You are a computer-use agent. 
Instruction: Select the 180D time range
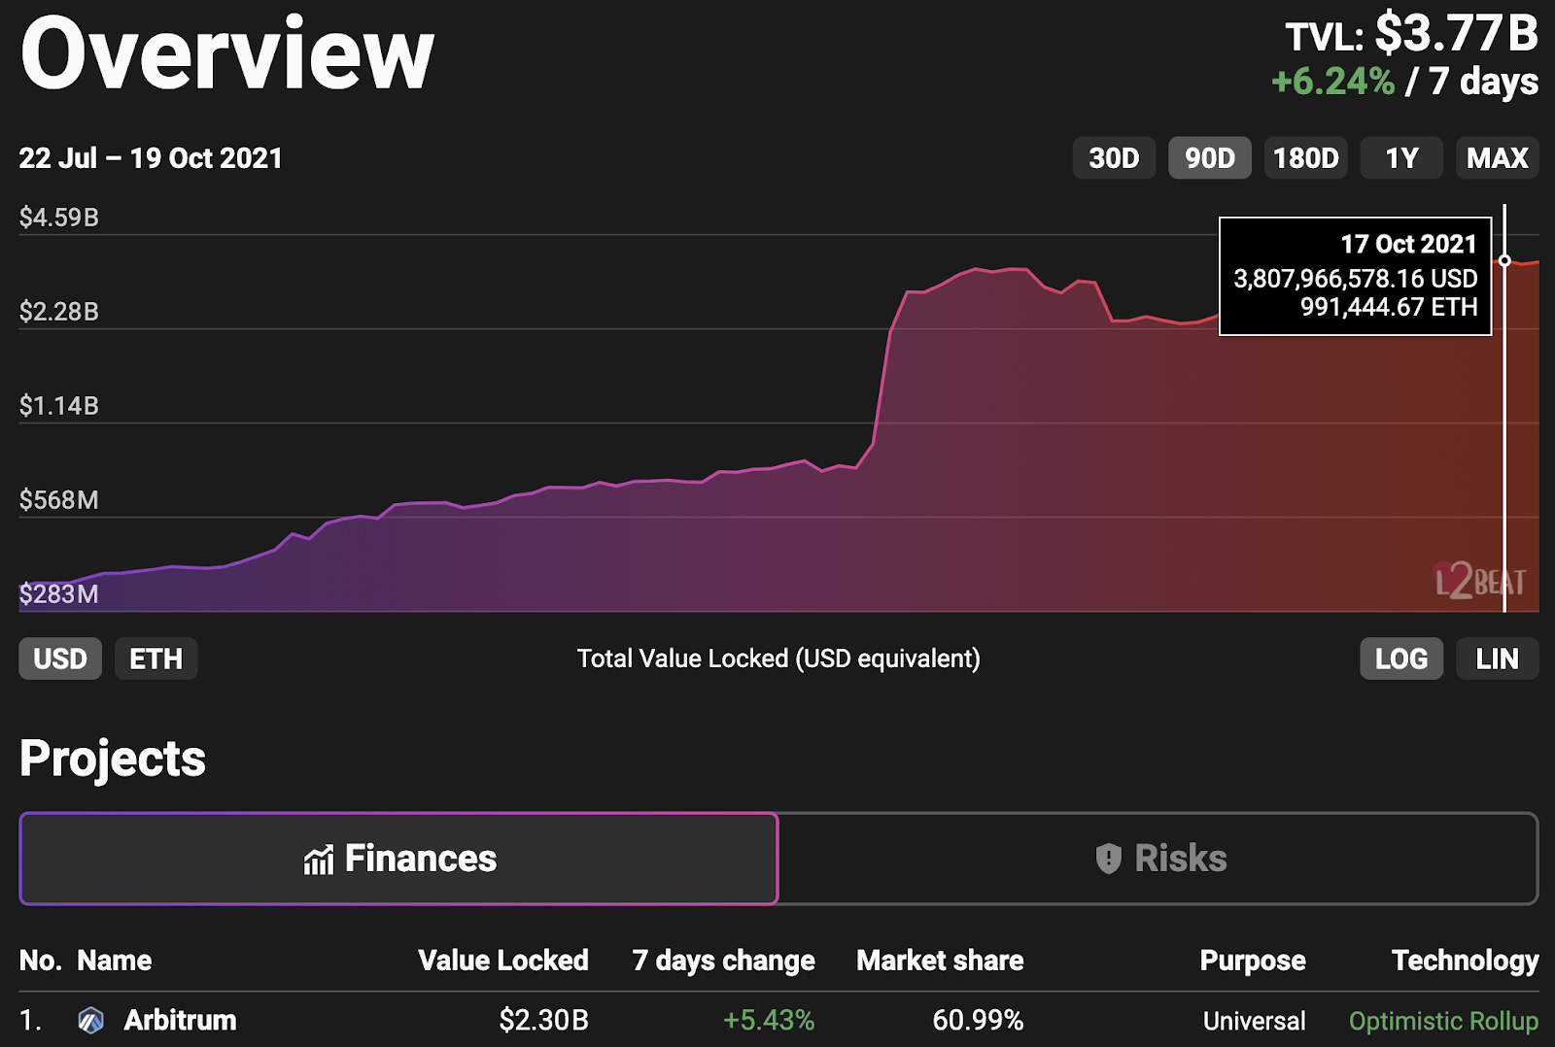click(x=1305, y=157)
